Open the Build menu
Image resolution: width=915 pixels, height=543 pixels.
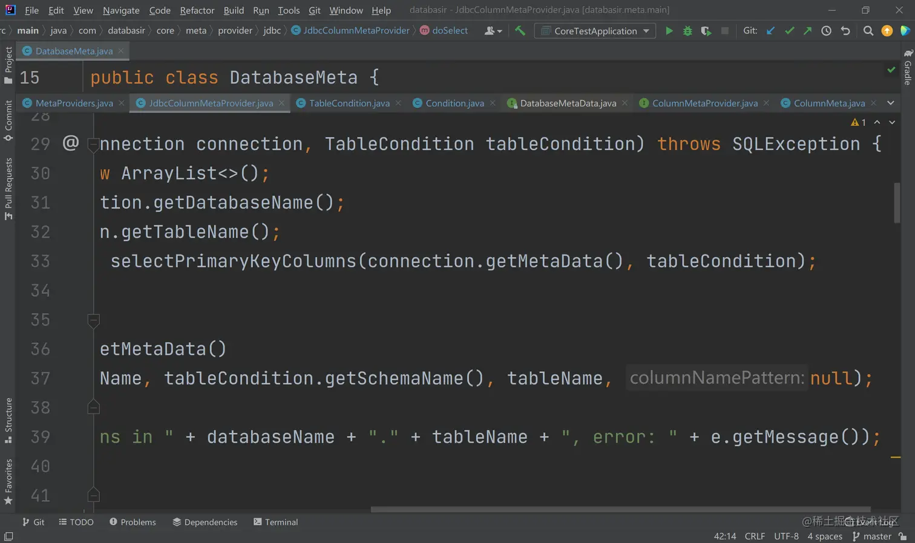point(234,10)
